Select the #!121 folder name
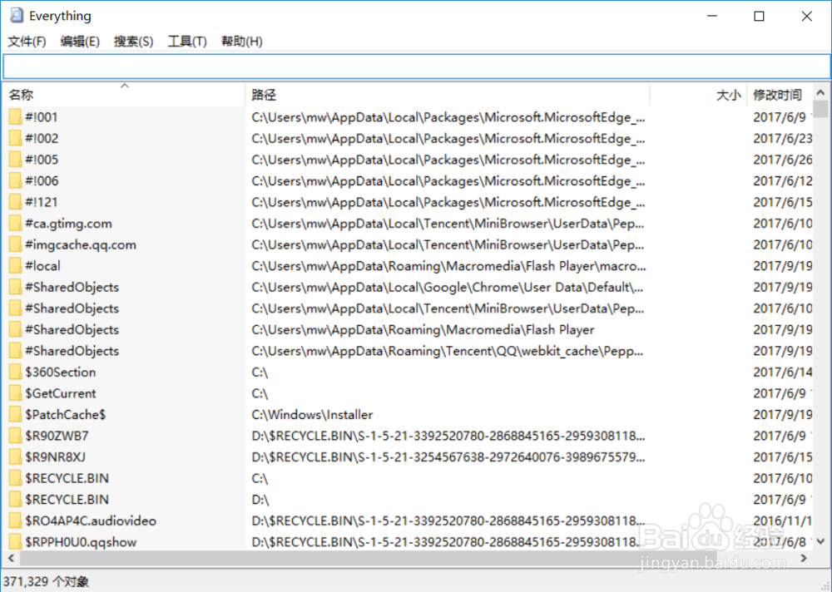This screenshot has width=832, height=592. tap(42, 202)
